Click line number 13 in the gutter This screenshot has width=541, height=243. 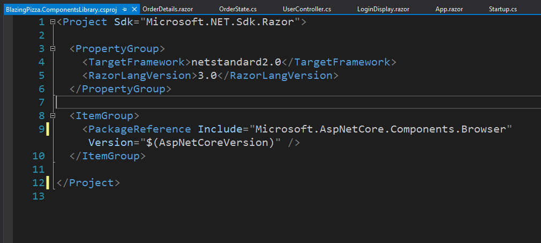pos(38,196)
